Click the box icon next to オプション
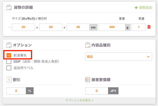The width and height of the screenshot is (158, 106). coord(9,45)
